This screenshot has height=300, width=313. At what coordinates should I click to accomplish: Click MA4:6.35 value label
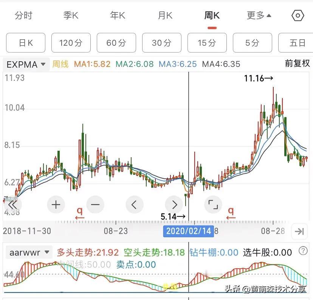click(x=221, y=64)
